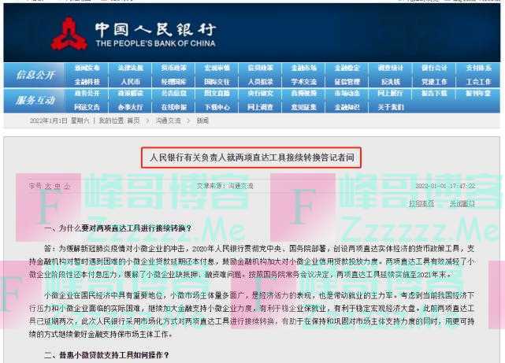
Task: Open the 金融稳定 menu item
Action: point(347,68)
